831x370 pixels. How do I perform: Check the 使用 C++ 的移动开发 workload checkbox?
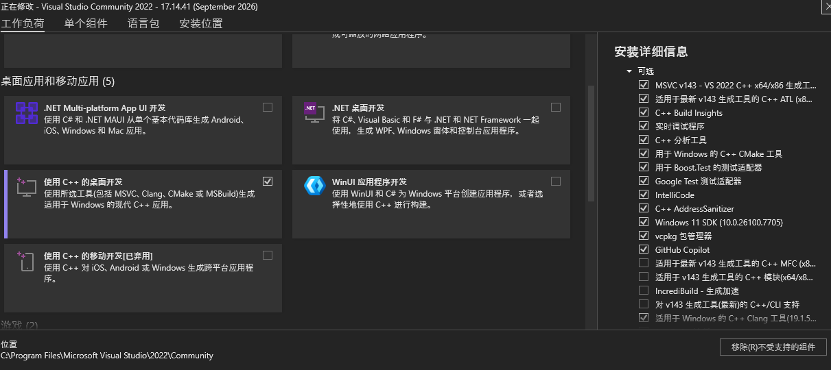[268, 256]
